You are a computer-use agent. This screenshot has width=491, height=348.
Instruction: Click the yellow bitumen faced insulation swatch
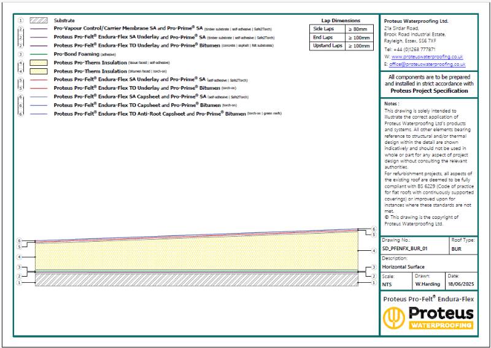click(x=39, y=71)
